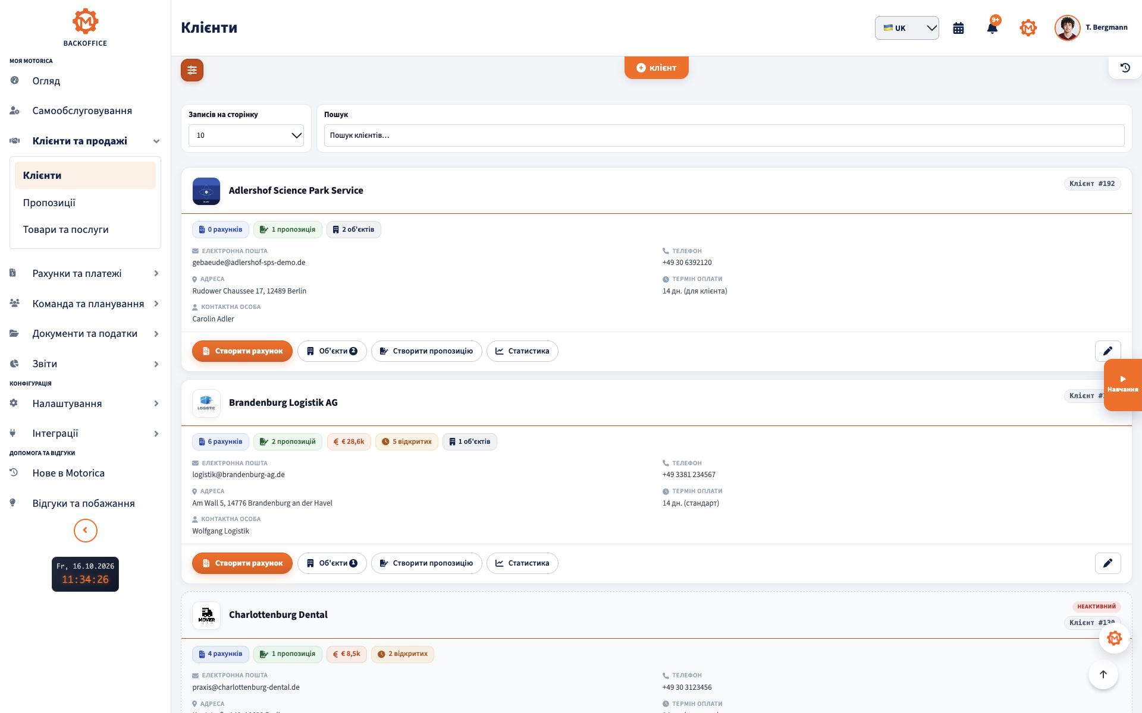
Task: Open the calendar icon in header
Action: (x=958, y=28)
